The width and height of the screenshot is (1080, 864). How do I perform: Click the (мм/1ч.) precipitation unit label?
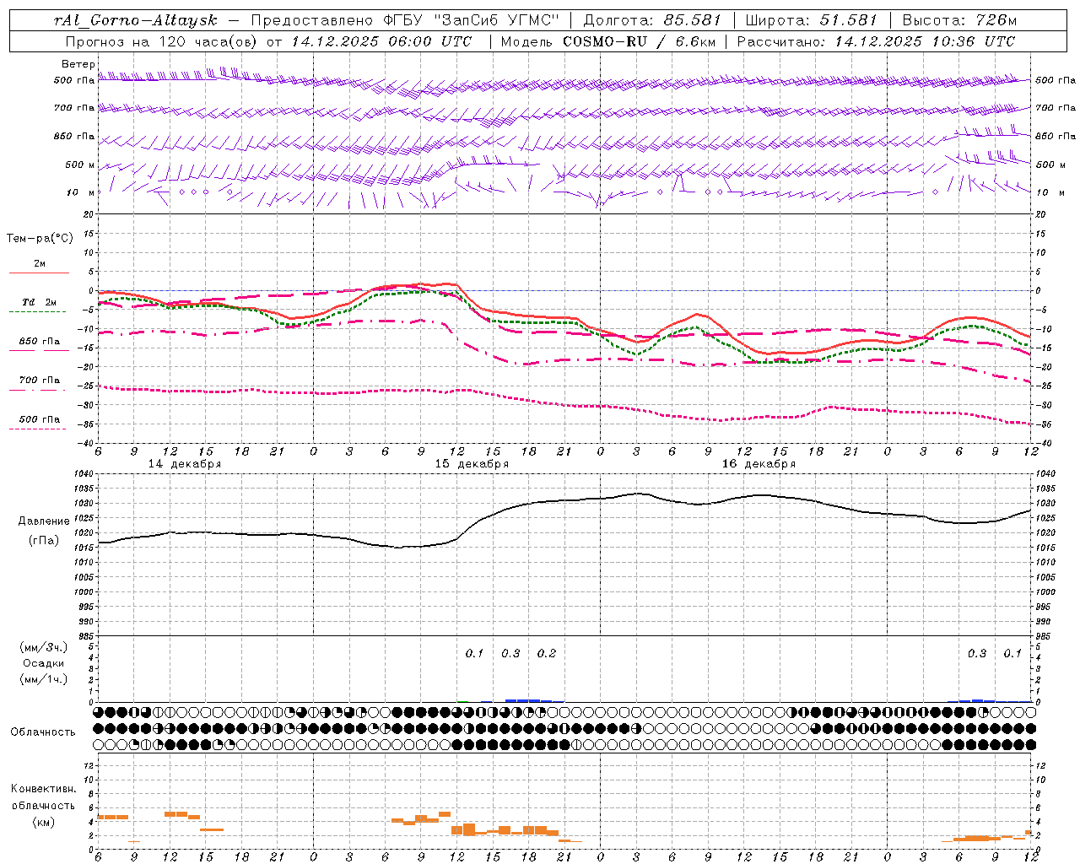pyautogui.click(x=44, y=679)
